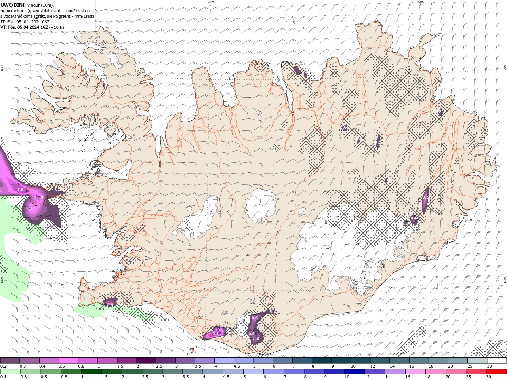
Task: Click the bright magenta 0.5–0.8 swatch, upper legend
Action: click(x=69, y=361)
